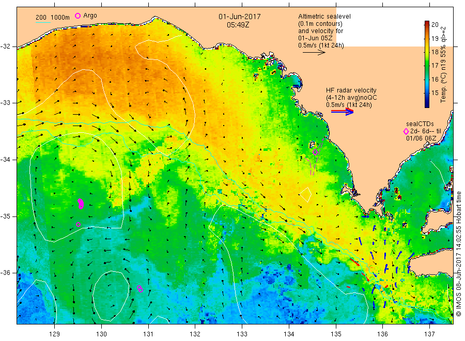
Task: Click the magenta Argo circle legend symbol
Action: click(78, 16)
